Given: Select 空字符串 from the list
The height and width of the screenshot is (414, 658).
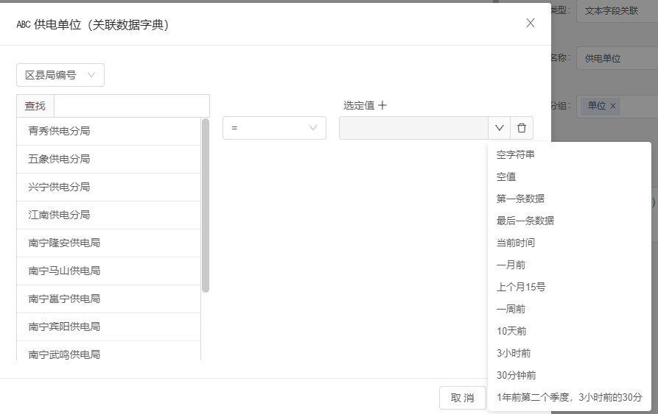Looking at the screenshot, I should (x=516, y=154).
